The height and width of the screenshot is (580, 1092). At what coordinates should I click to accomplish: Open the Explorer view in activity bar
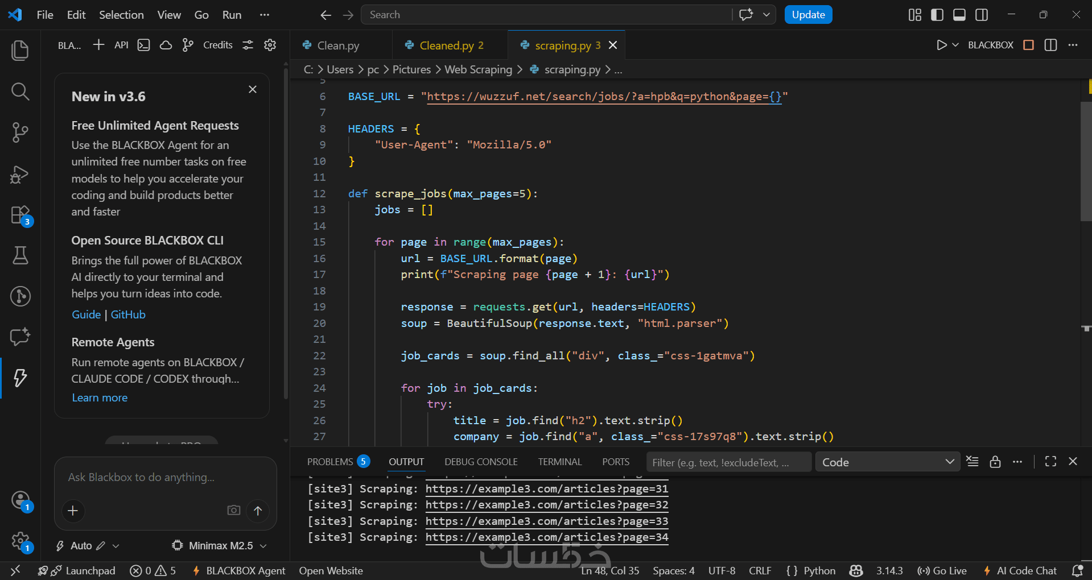(20, 51)
